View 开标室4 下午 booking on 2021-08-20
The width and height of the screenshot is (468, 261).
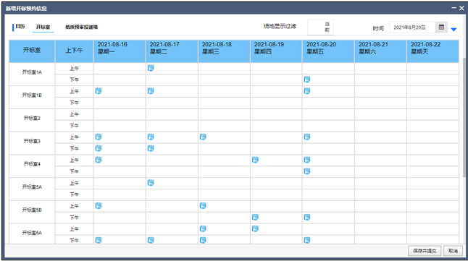click(x=307, y=171)
